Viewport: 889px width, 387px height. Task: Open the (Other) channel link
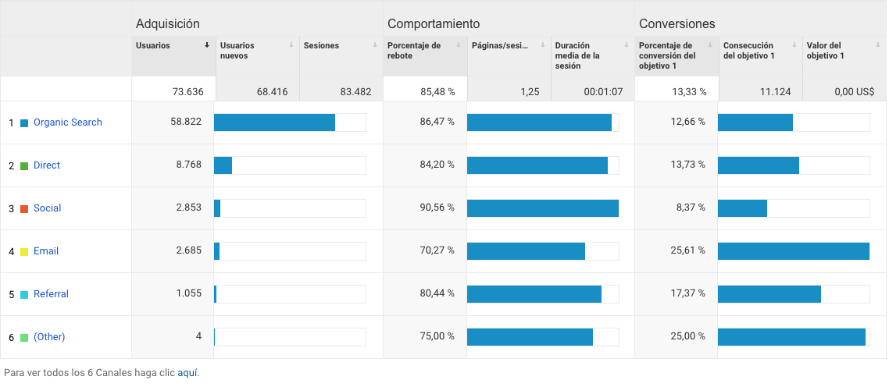49,337
